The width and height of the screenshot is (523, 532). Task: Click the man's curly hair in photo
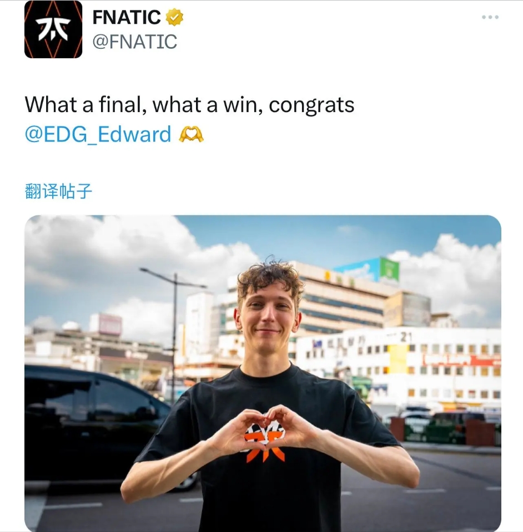pos(270,277)
